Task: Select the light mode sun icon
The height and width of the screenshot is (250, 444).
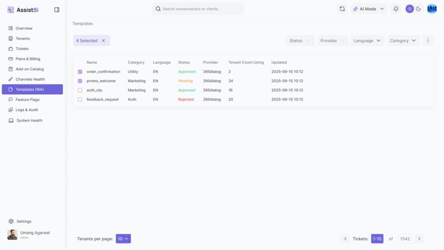Action: pyautogui.click(x=409, y=9)
